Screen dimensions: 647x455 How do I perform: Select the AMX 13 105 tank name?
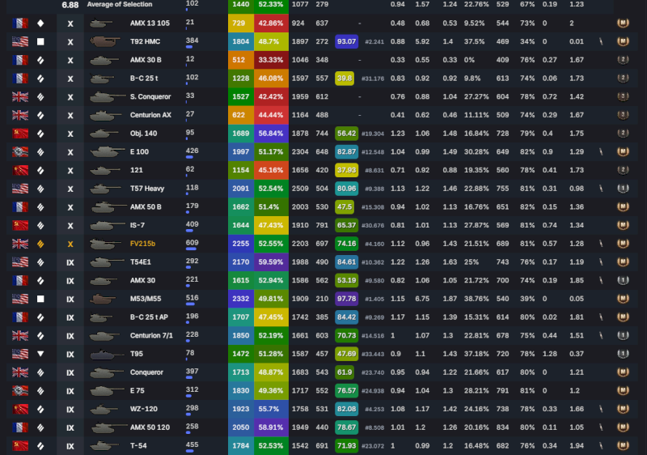click(x=150, y=23)
